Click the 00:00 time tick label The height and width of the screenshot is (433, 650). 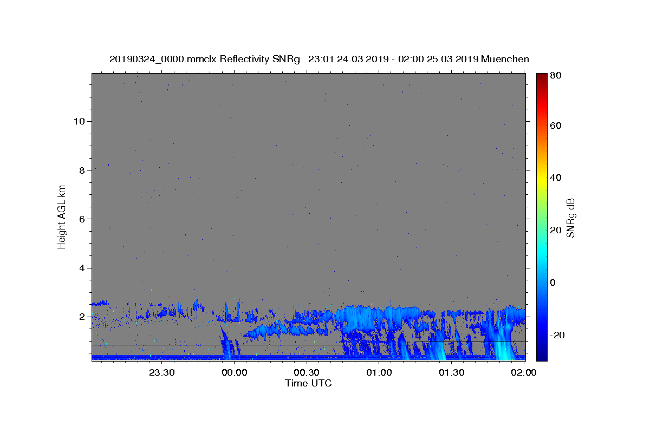[x=235, y=372]
